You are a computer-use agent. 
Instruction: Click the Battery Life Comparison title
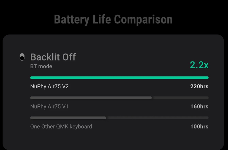113,20
